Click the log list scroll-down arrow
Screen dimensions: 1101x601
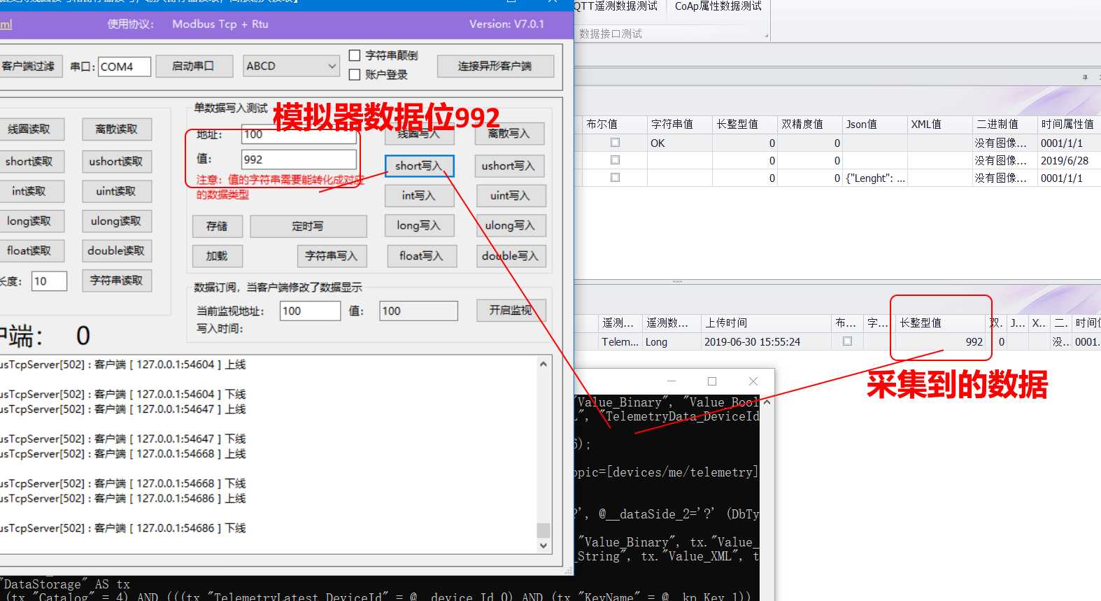pos(544,546)
